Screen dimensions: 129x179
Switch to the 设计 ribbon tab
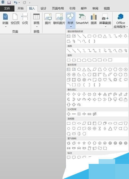(44, 8)
